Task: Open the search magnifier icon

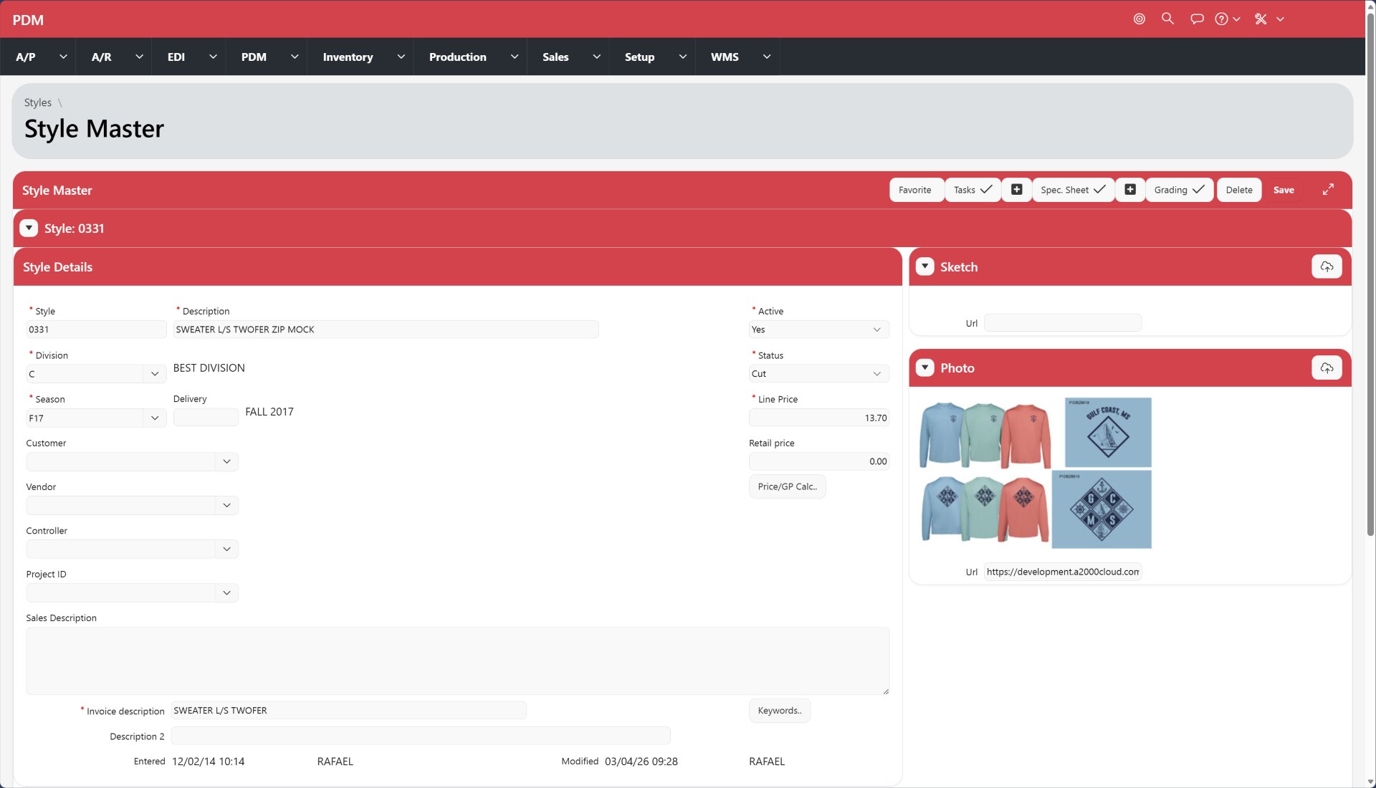Action: coord(1167,19)
